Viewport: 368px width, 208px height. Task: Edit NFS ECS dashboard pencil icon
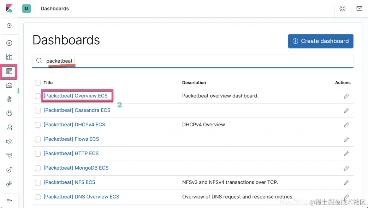pyautogui.click(x=346, y=183)
